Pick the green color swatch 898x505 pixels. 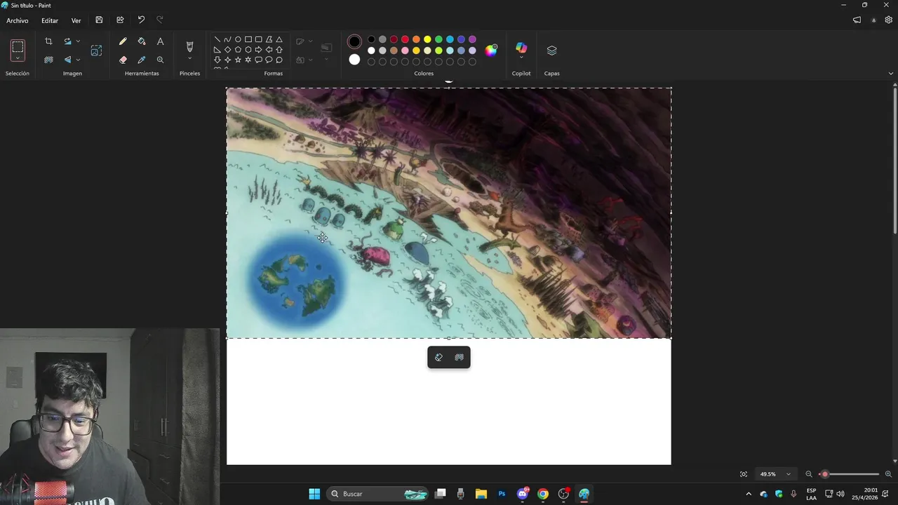(438, 39)
